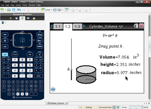Click point h on the vertical line
This screenshot has width=151, height=109.
point(71,70)
